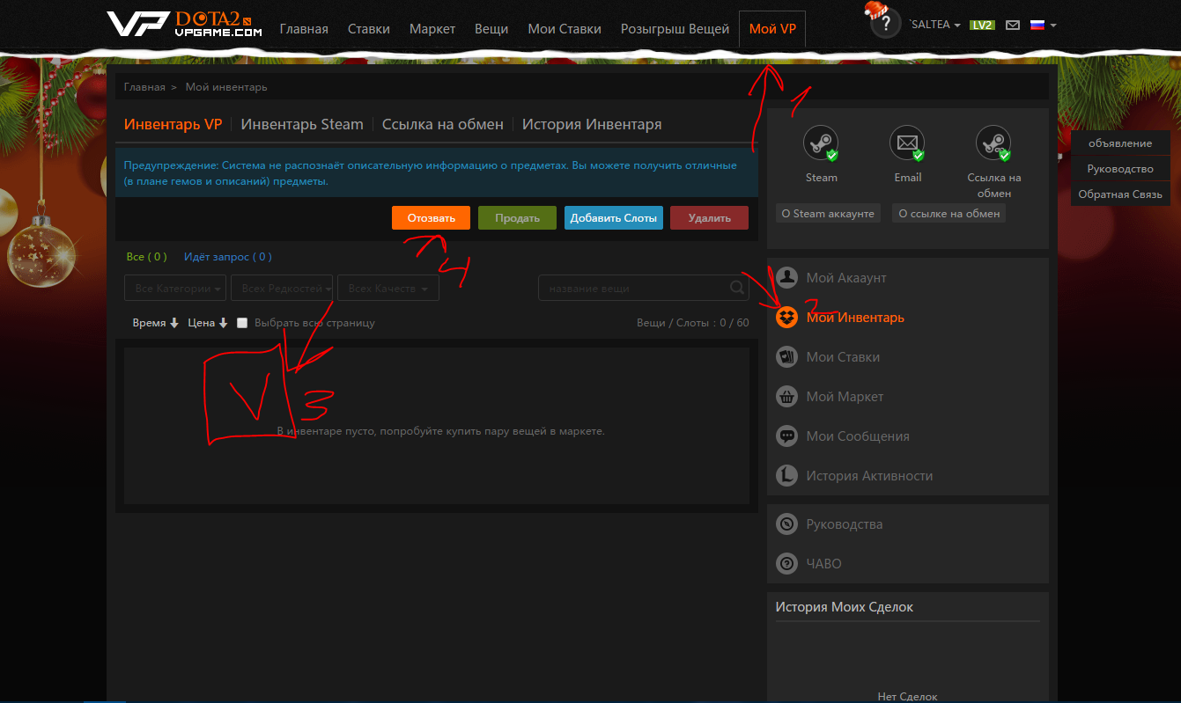Click the orange Отозвать button
1181x703 pixels.
click(x=432, y=218)
